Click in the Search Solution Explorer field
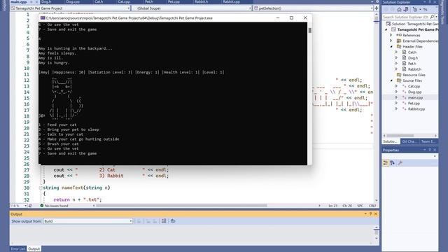448x252 pixels. (x=406, y=17)
